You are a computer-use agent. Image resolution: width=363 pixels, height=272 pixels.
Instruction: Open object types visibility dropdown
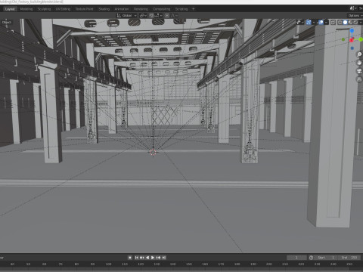point(300,22)
